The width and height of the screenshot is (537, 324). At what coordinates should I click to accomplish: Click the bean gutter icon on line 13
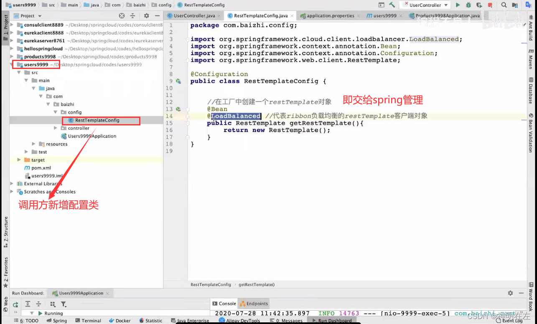178,109
